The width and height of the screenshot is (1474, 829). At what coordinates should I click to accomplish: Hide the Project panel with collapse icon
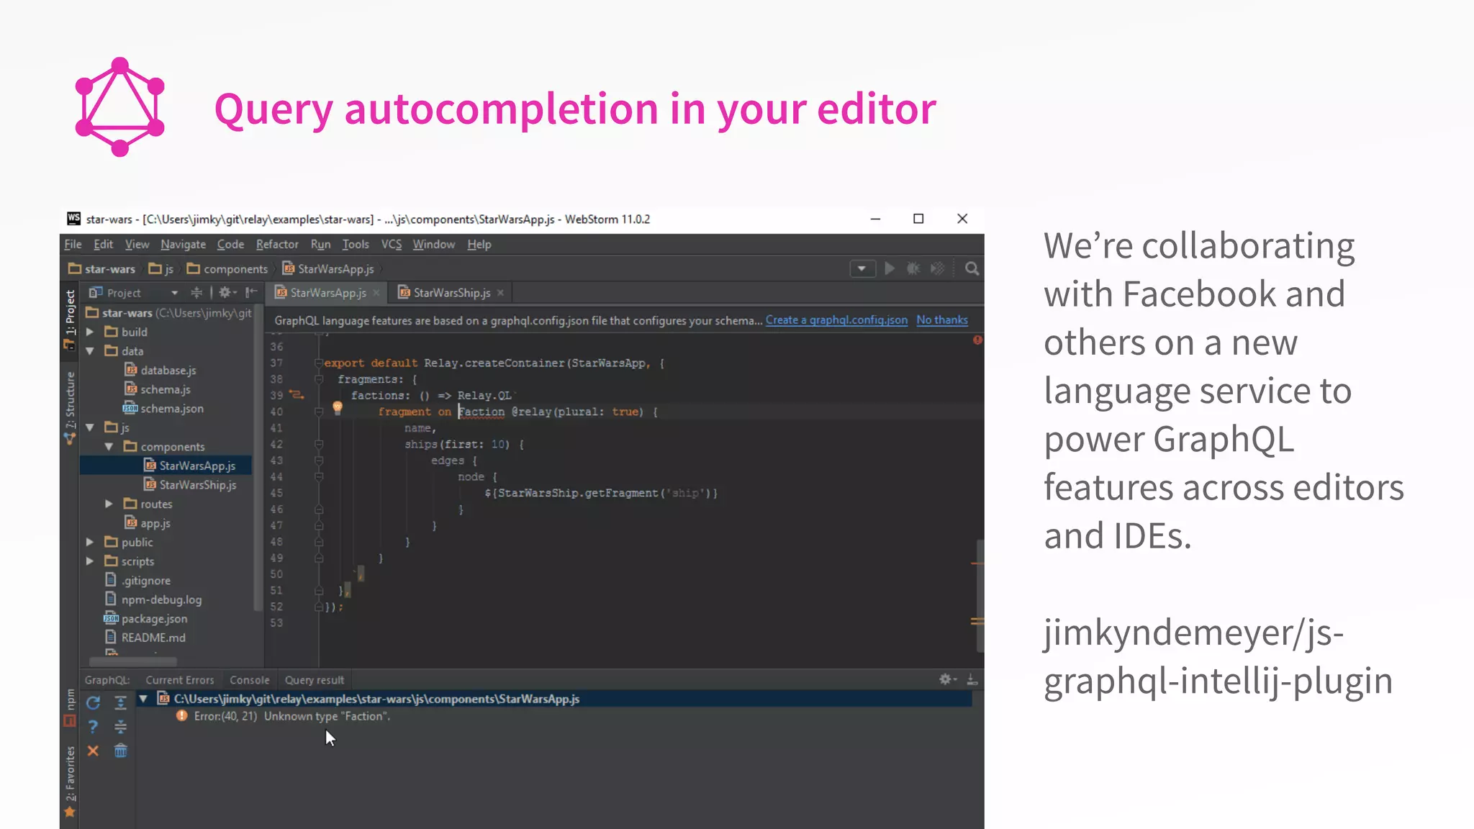[250, 292]
